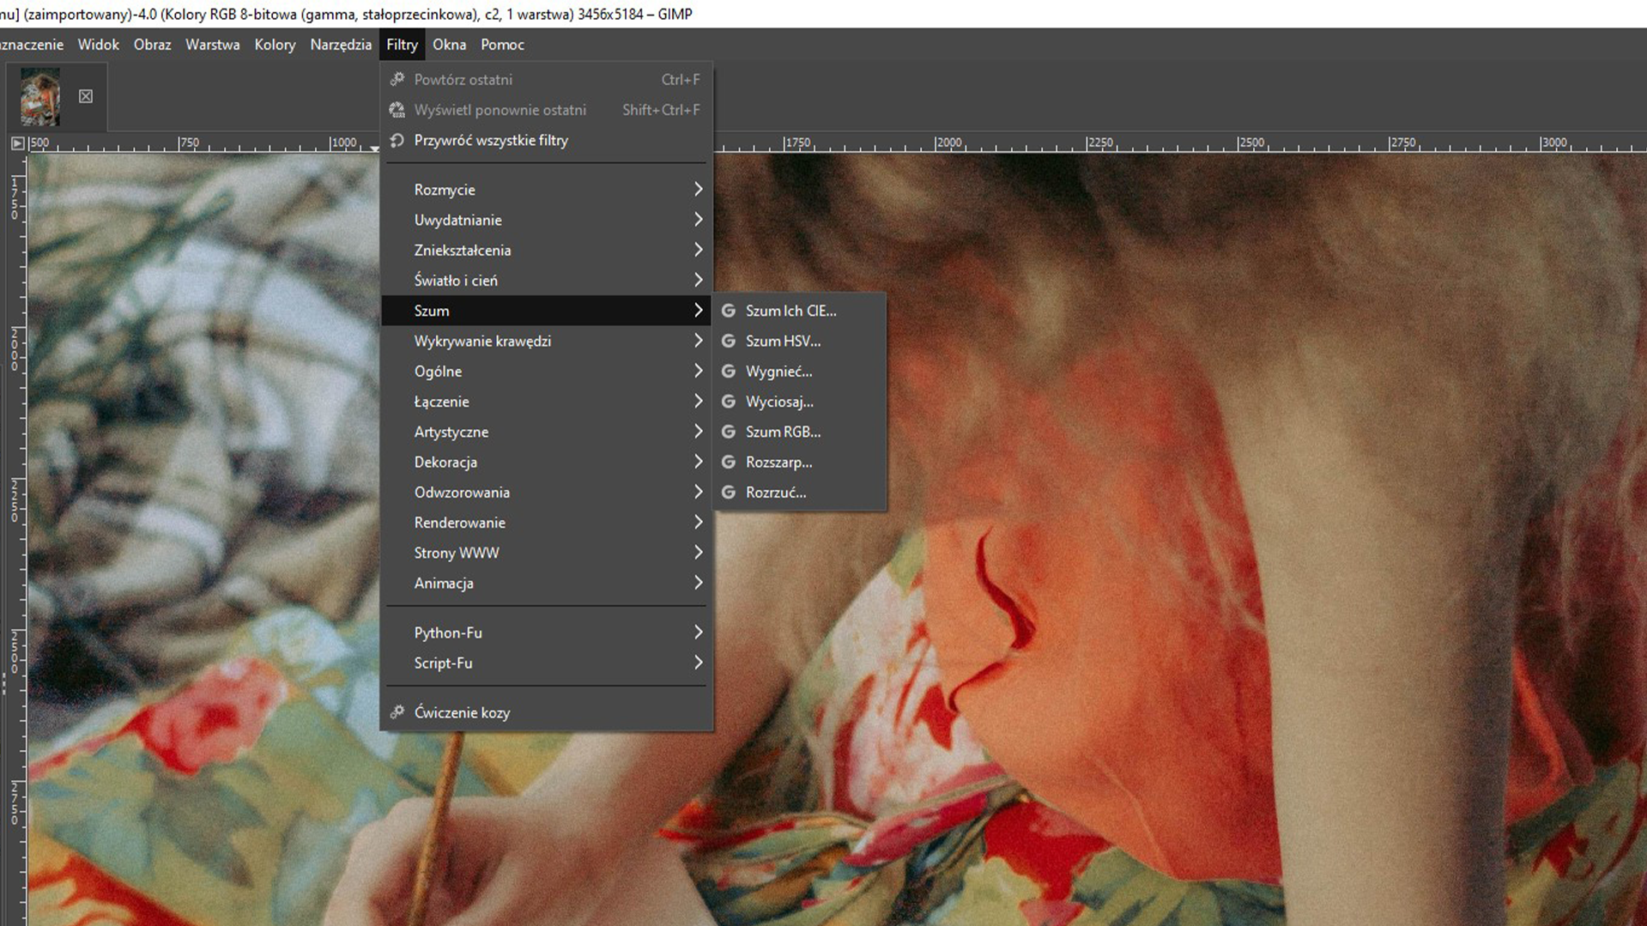Click the ruler corner menu button
Viewport: 1647px width, 926px height.
pyautogui.click(x=17, y=143)
